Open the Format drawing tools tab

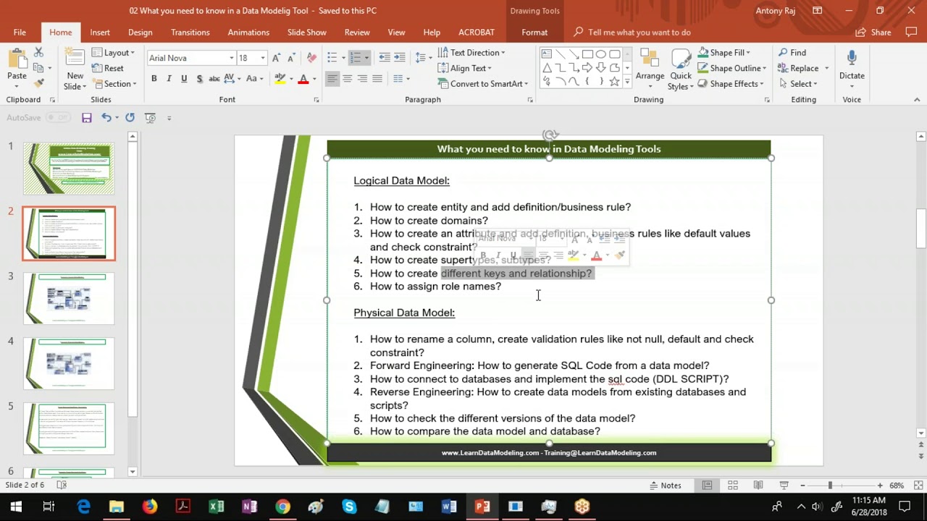[534, 33]
